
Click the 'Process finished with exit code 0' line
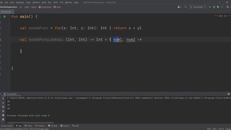pyautogui.click(x=28, y=116)
